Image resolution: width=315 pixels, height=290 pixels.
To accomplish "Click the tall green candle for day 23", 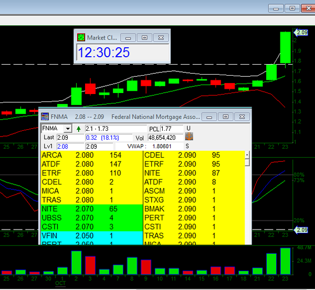I will click(x=285, y=47).
